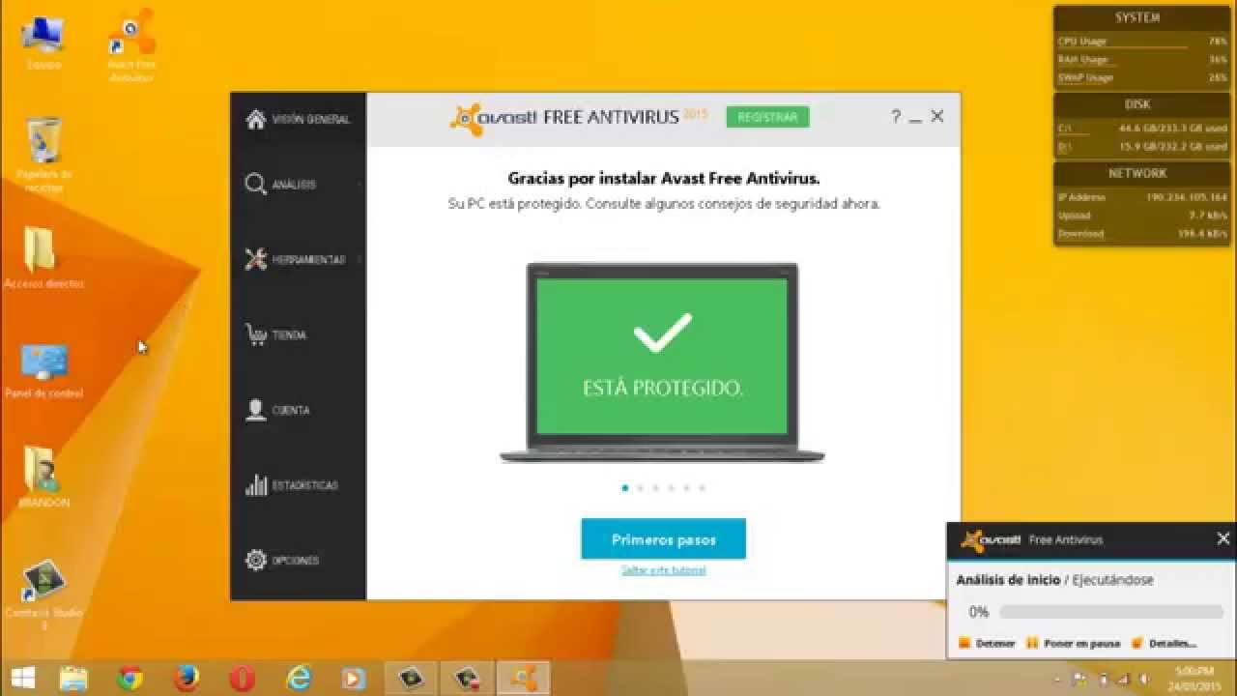1237x696 pixels.
Task: Expand the Herramientas submenu arrow
Action: coord(360,259)
